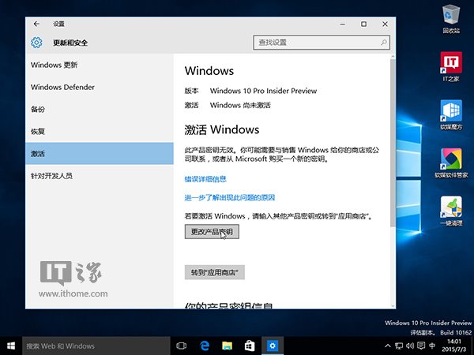The height and width of the screenshot is (355, 474).
Task: Click 转到"应用商店" button
Action: [x=214, y=272]
